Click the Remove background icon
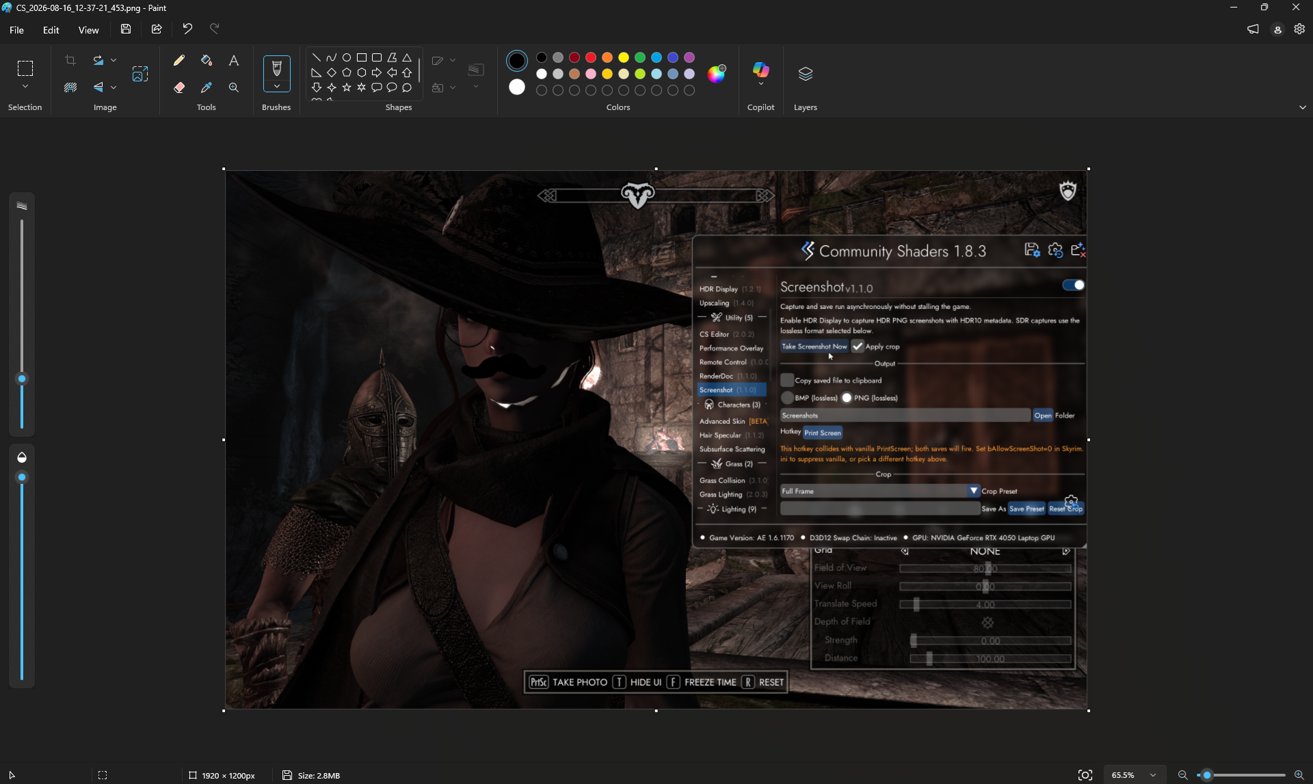Viewport: 1313px width, 784px height. coord(70,87)
